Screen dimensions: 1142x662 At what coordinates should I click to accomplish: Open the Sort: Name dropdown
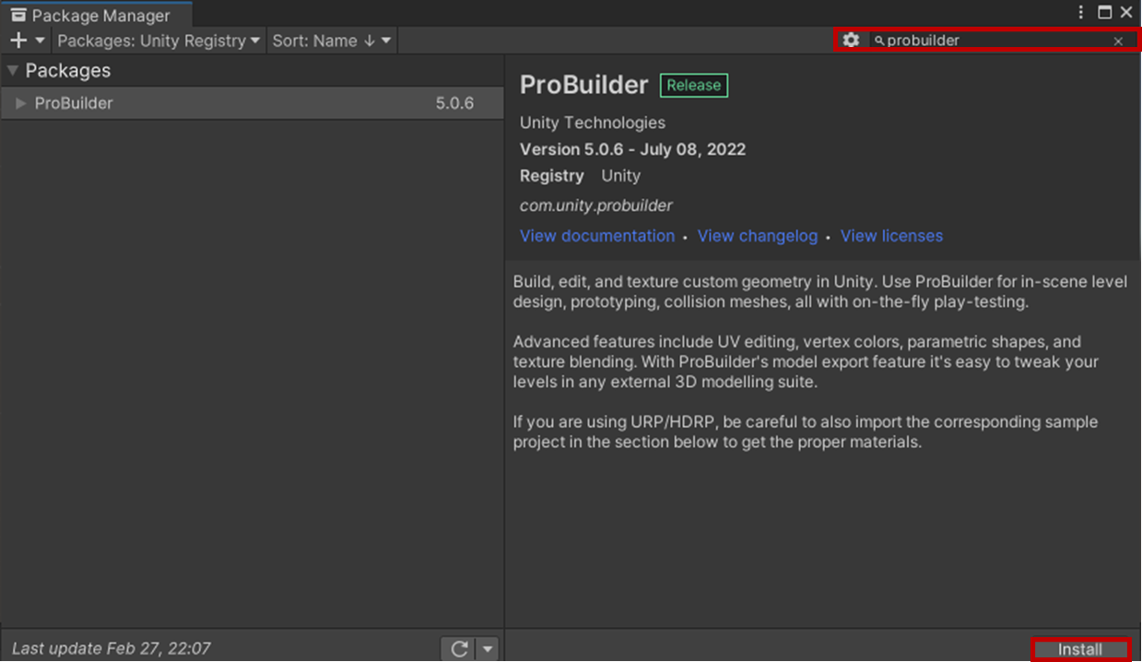(x=332, y=41)
